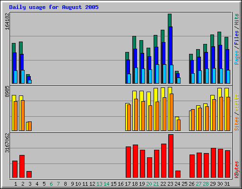
Task: Click day label 12 on the x-axis
Action: [x=92, y=184]
